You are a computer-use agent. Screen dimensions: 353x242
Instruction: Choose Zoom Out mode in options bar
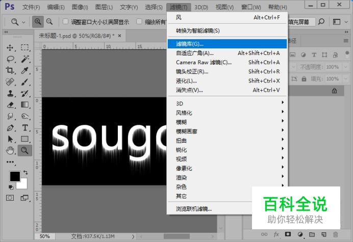(49, 22)
